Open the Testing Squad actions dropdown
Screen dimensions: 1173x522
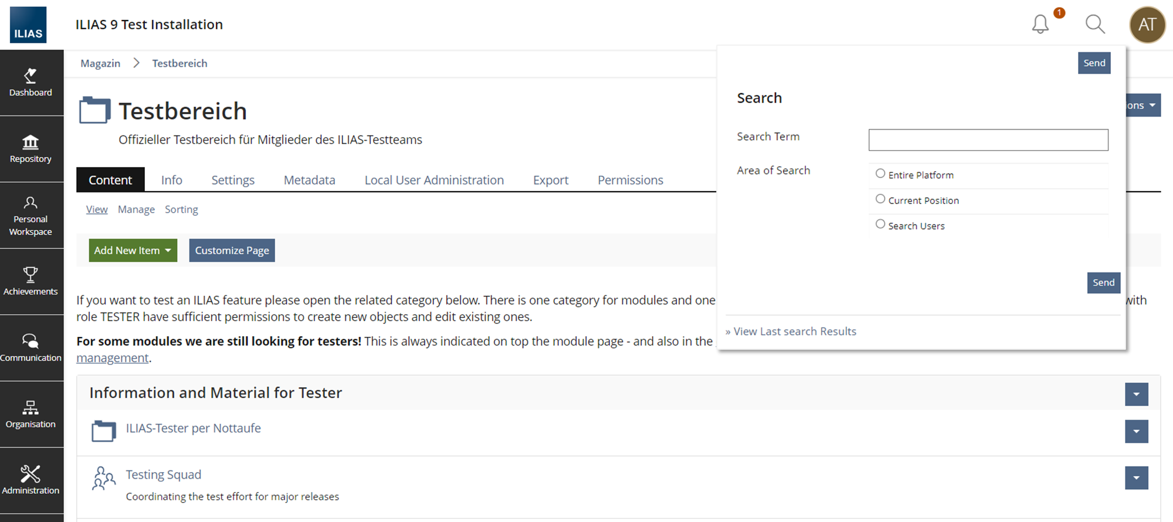(1136, 478)
